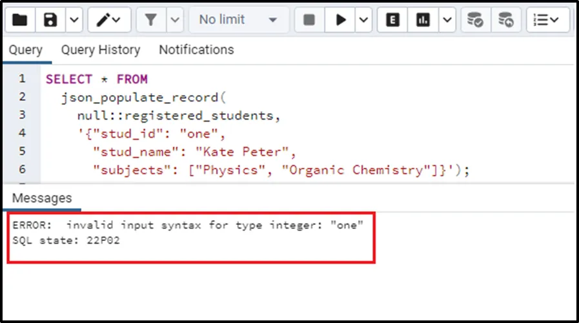
Task: Go to the Notifications tab
Action: pyautogui.click(x=196, y=50)
